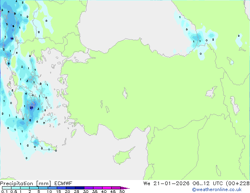Click the legend label '0.1'
Screen dimensions: 250x193
pyautogui.click(x=4, y=191)
